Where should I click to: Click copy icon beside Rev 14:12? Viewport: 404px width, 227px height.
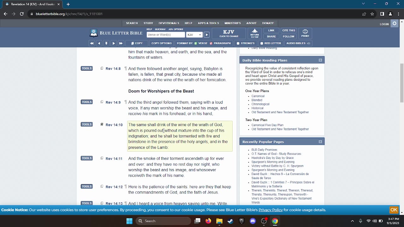click(x=102, y=186)
